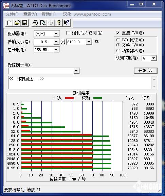Click the write value 71014 in results
This screenshot has width=165, height=196.
click(x=133, y=154)
